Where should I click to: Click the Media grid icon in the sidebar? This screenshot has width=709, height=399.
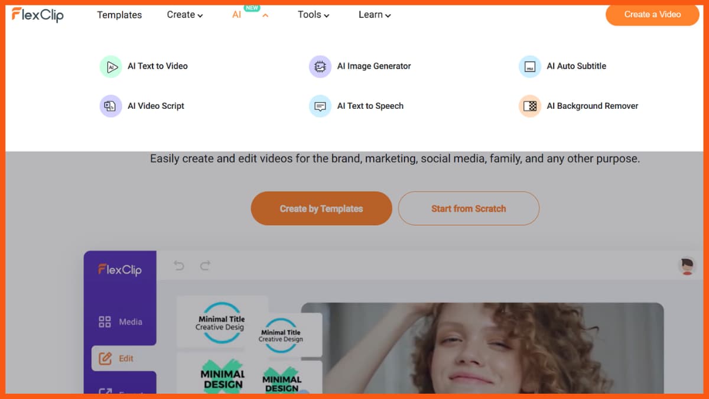tap(105, 322)
